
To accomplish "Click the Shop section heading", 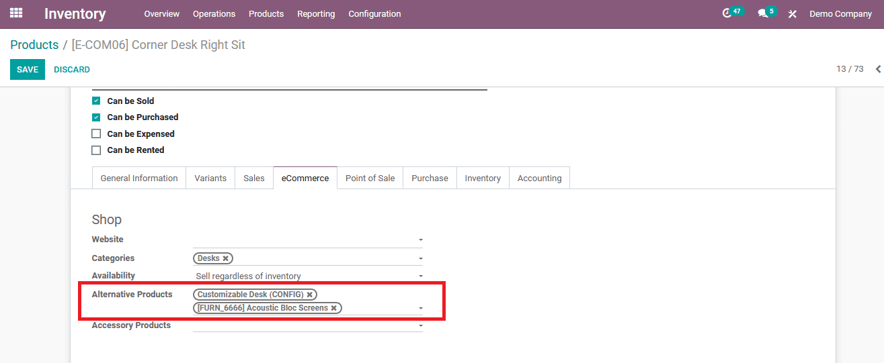I will point(107,219).
